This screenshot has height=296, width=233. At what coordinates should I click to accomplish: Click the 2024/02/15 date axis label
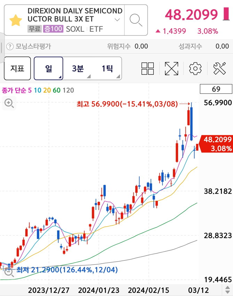[x=148, y=290]
